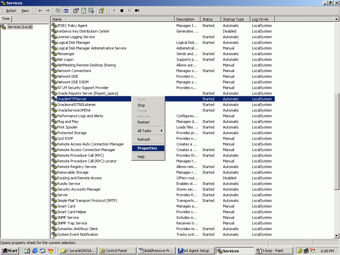Click the Start Service play icon

click(114, 10)
